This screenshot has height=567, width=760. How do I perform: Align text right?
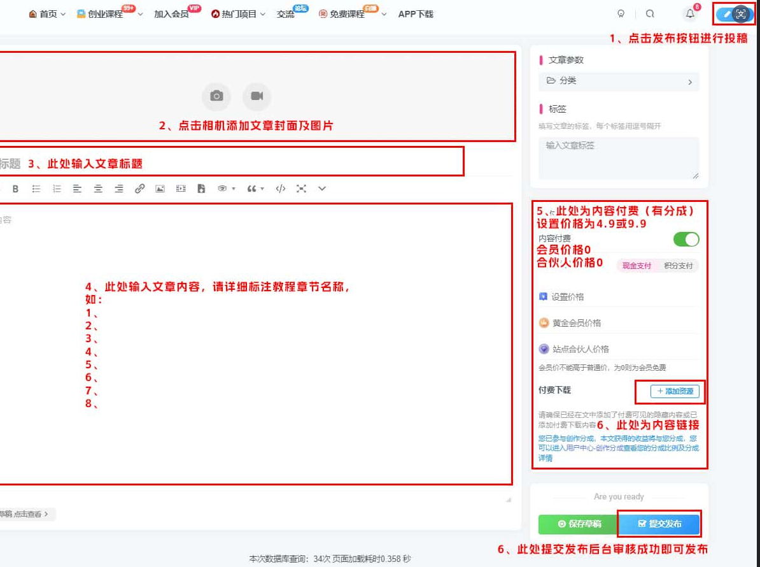tap(119, 189)
